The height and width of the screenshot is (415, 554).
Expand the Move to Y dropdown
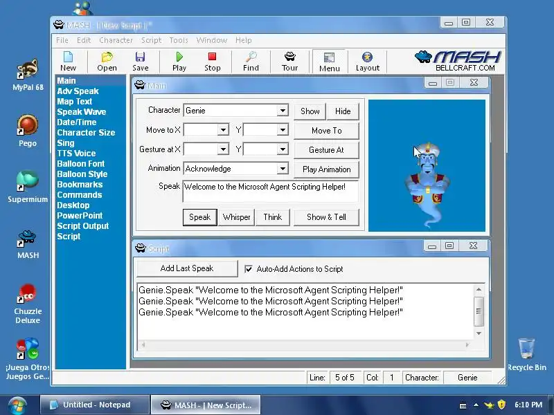click(283, 130)
